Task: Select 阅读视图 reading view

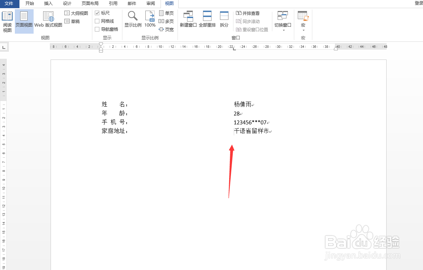Action: point(7,21)
